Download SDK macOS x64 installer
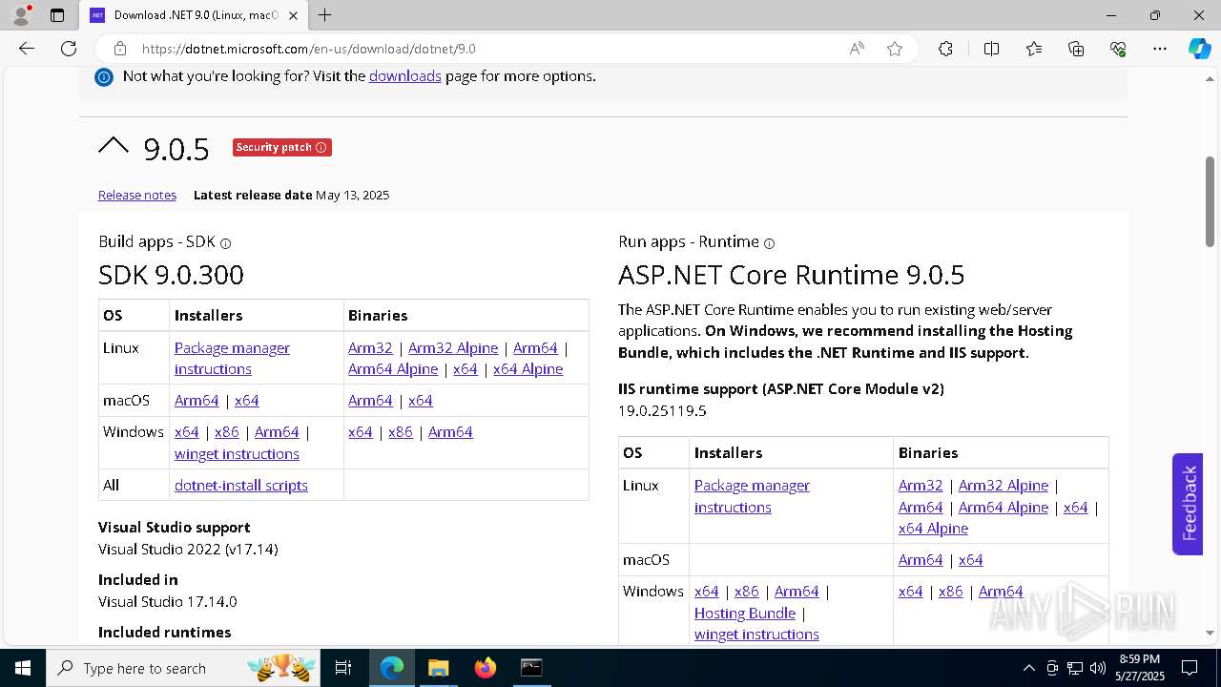Screen dimensions: 1221x687 (246, 401)
